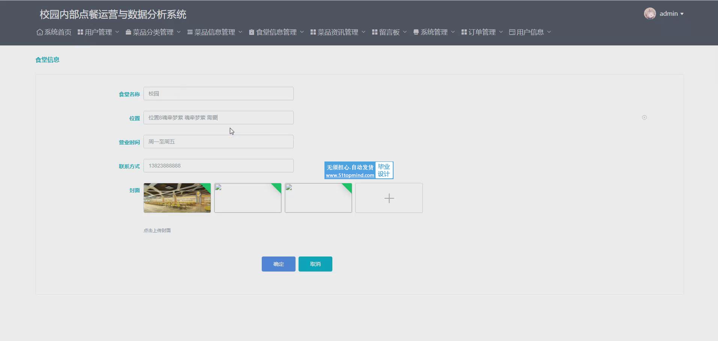Select the canteen cover photo thumbnail
The image size is (718, 341).
[177, 198]
